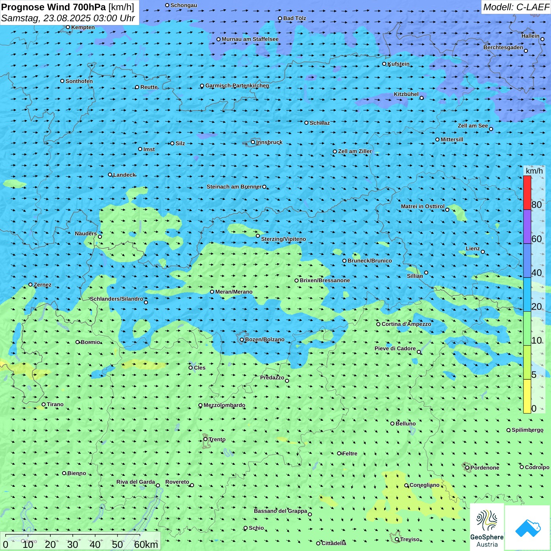The height and width of the screenshot is (551, 551).
Task: Click the 'Steinach am Brenner' label
Action: coord(234,187)
